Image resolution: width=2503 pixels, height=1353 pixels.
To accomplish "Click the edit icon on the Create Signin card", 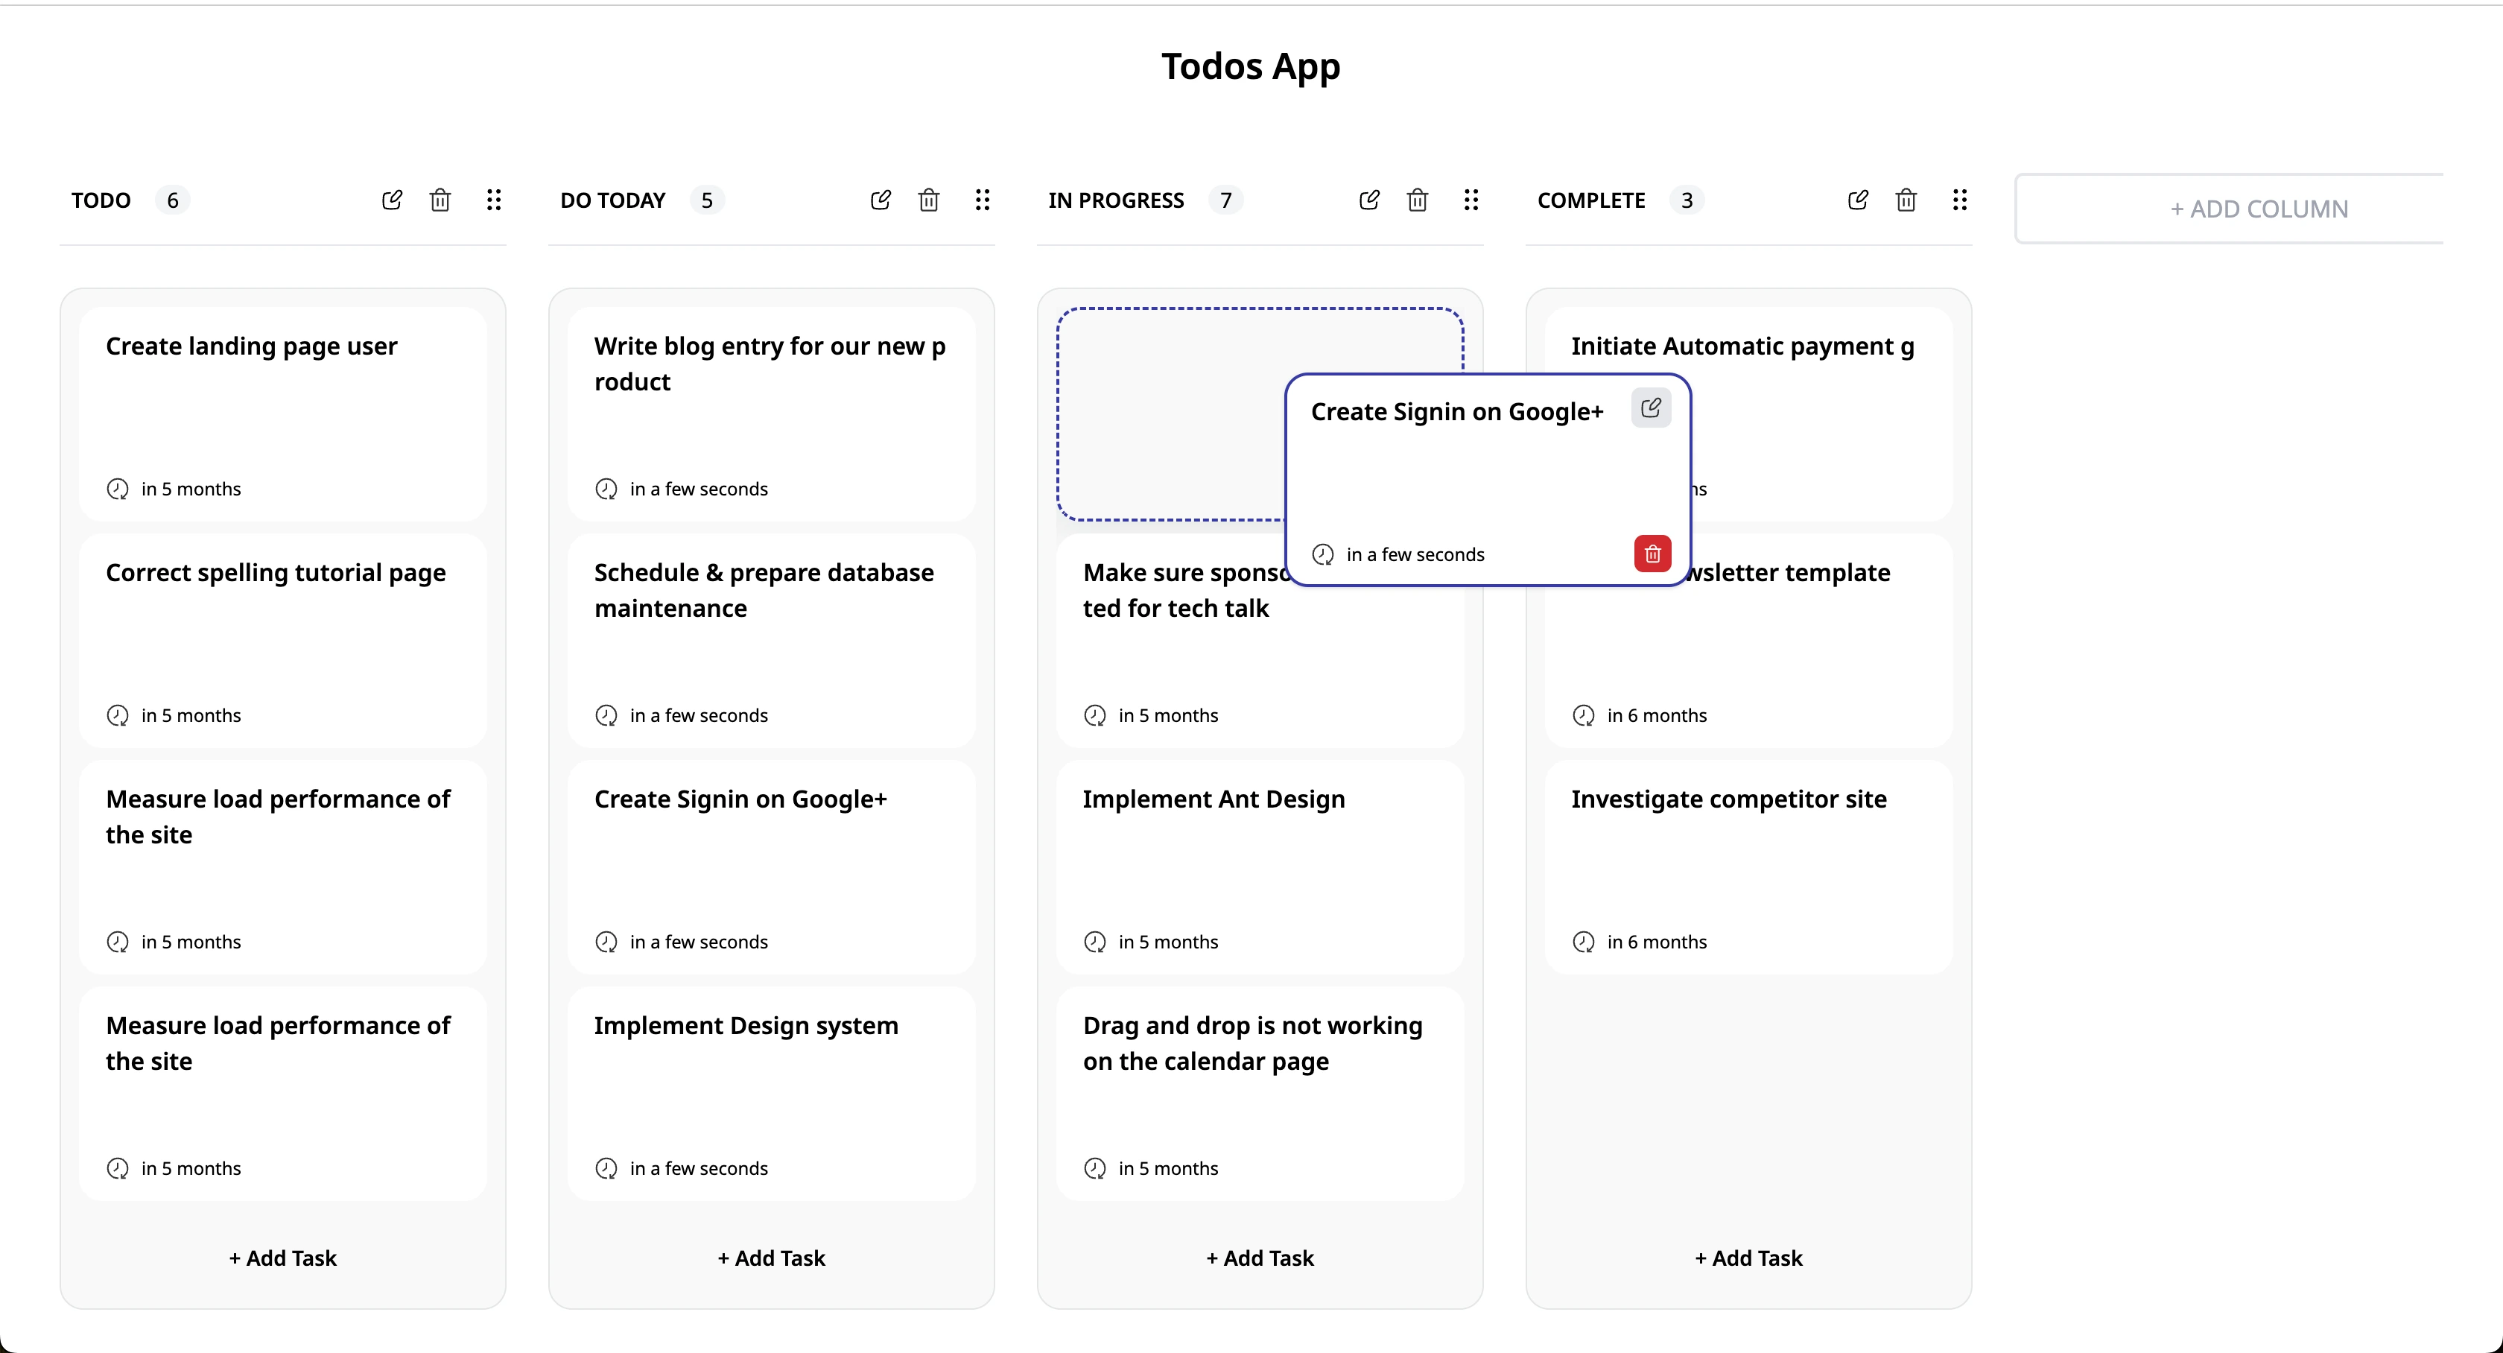I will click(1652, 408).
